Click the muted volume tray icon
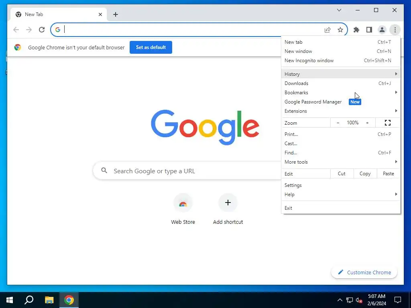 click(x=359, y=300)
